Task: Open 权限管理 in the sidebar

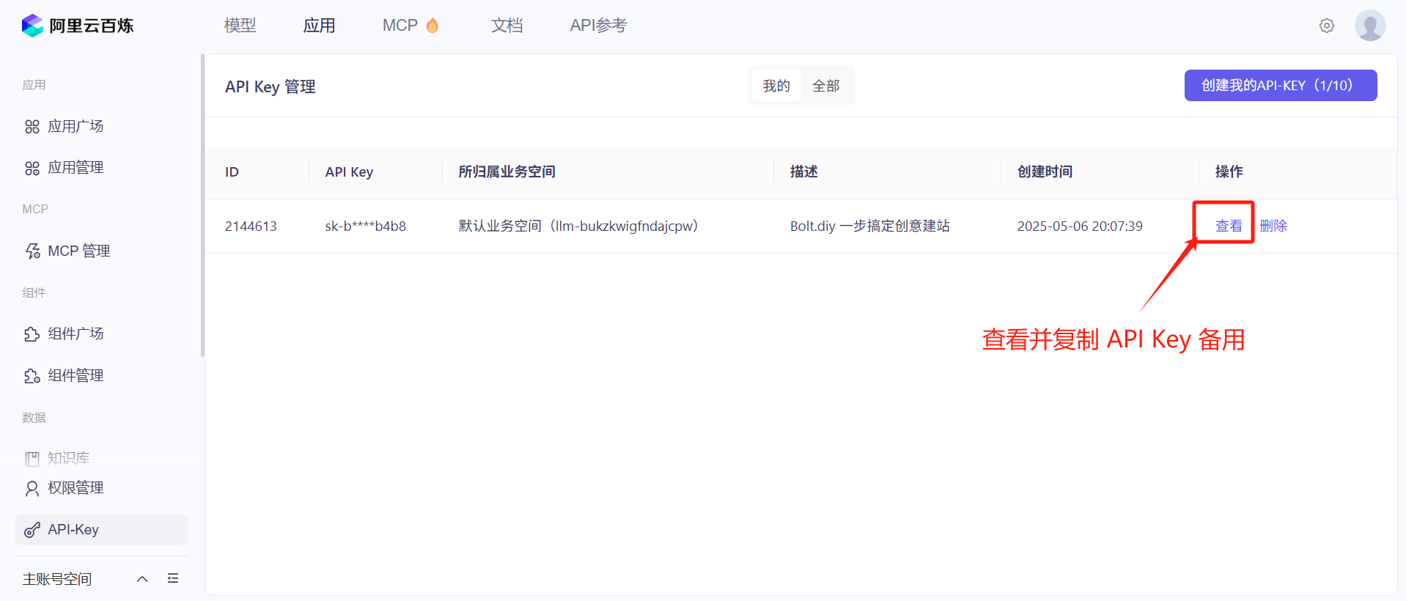Action: pos(101,488)
